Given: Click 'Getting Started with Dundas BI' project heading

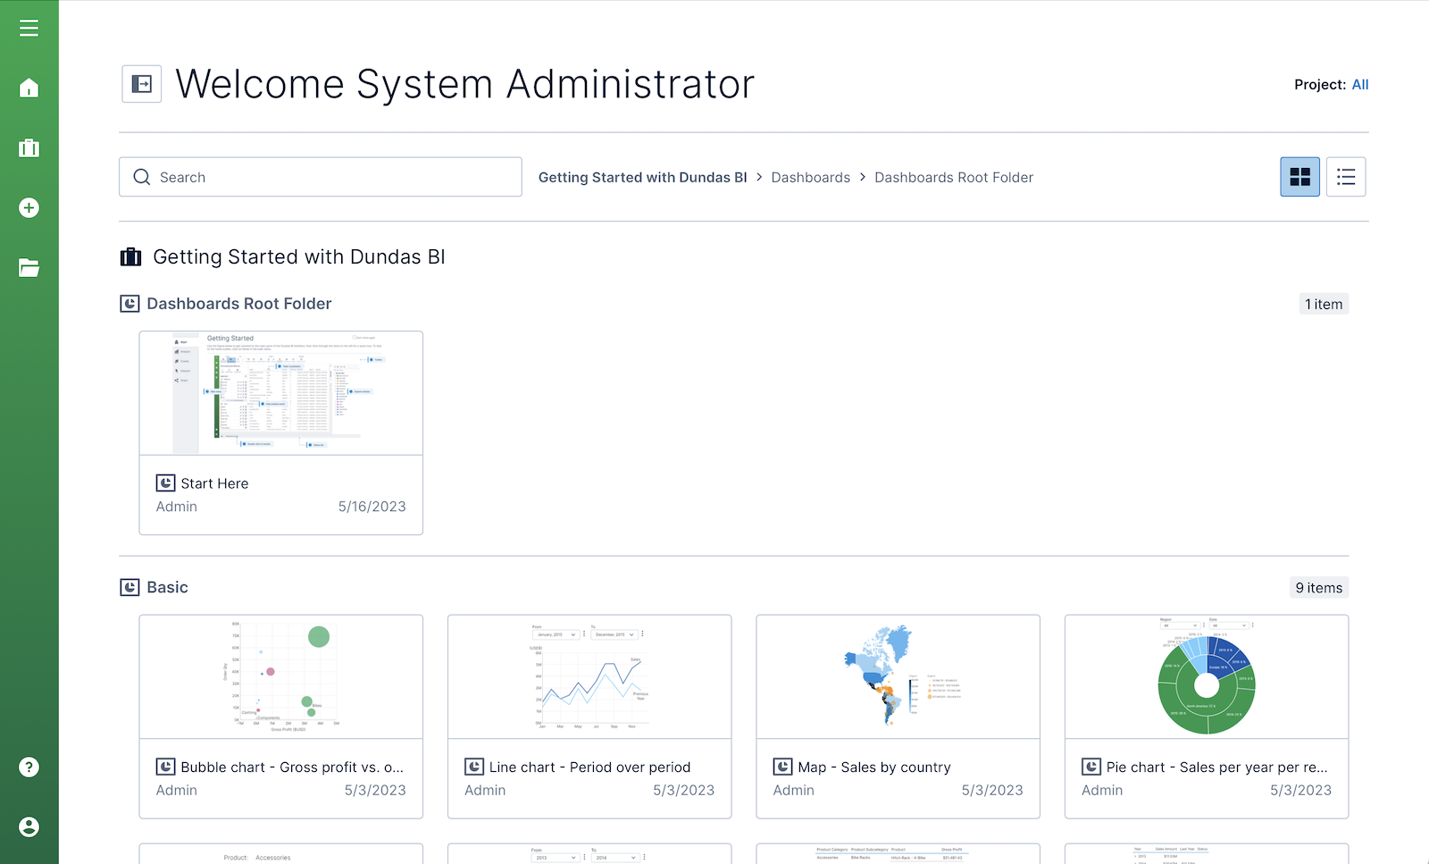Looking at the screenshot, I should (x=299, y=257).
